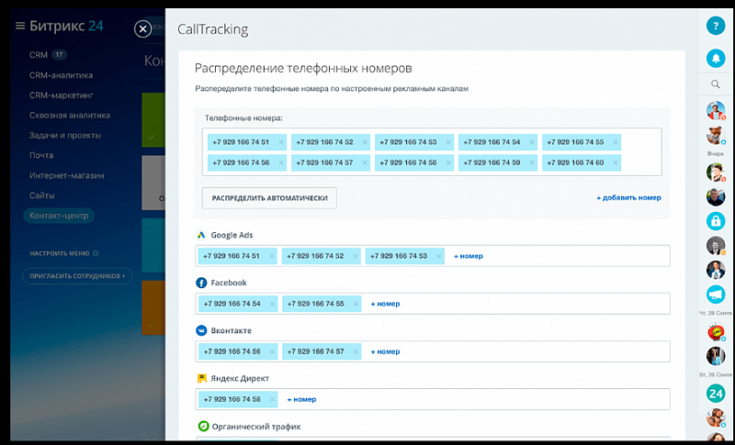The height and width of the screenshot is (445, 735).
Task: Click Распределить автоматически button
Action: (269, 198)
